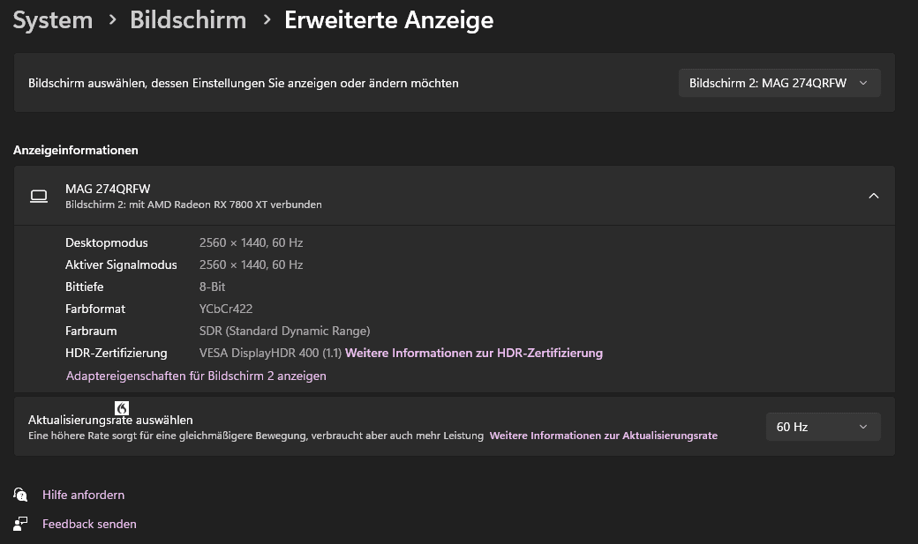Screen dimensions: 918x544
Task: Click the Farbraum value SDR (Standard Dynamic Range)
Action: coord(284,332)
